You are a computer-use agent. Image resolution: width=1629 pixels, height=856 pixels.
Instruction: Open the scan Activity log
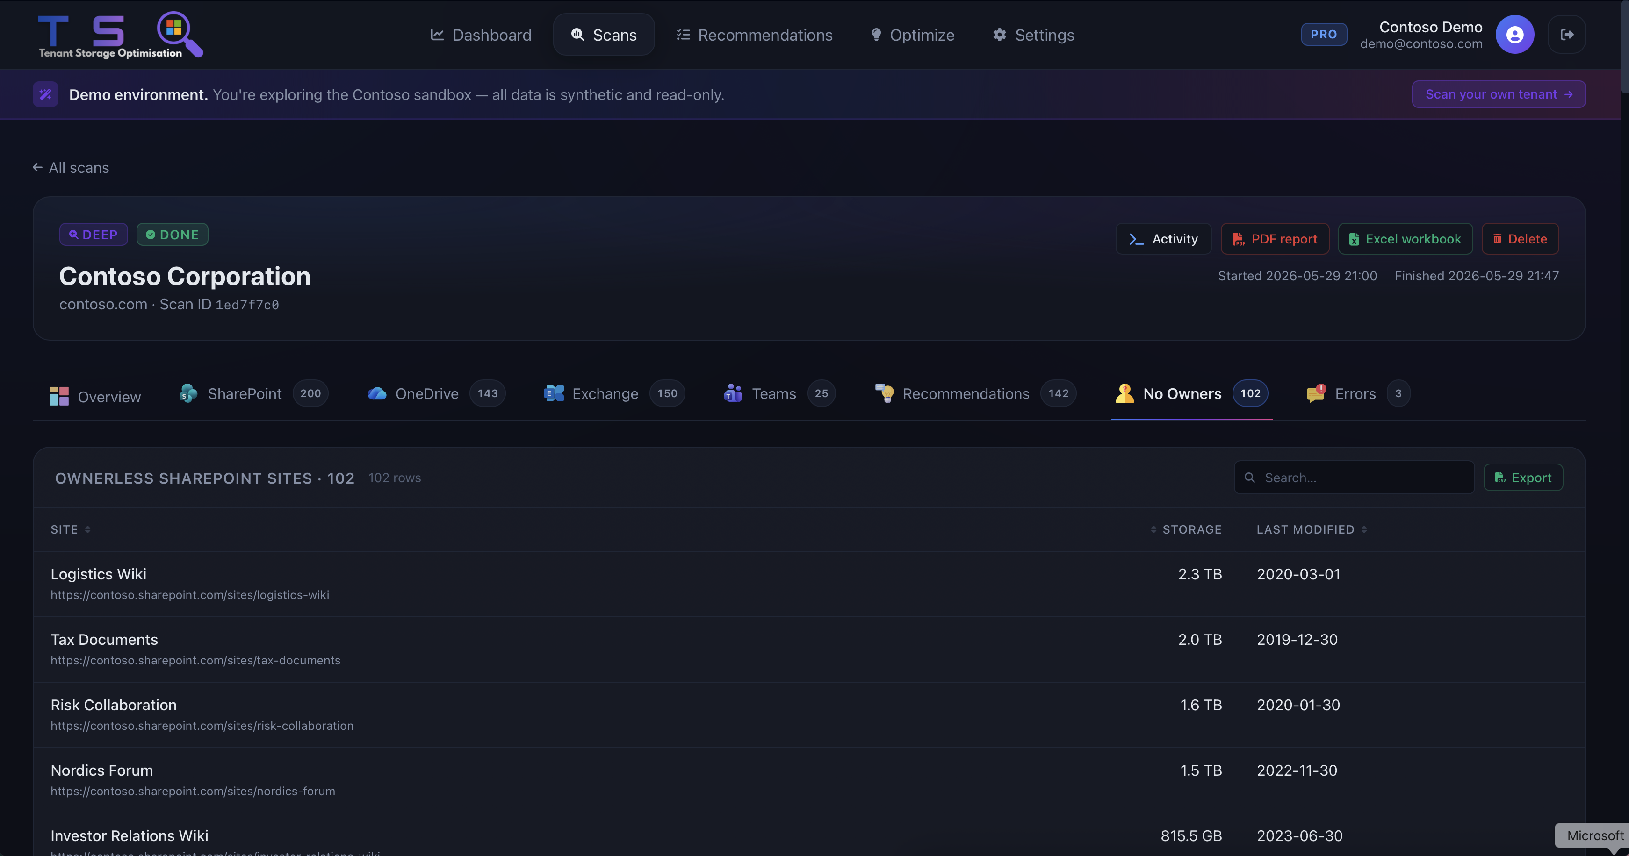(x=1164, y=239)
